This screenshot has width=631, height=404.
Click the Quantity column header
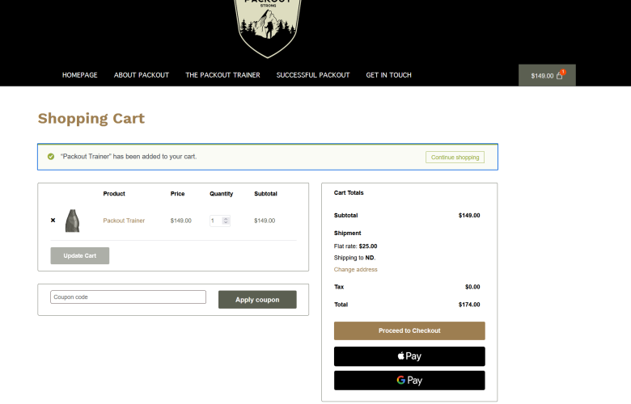coord(222,194)
